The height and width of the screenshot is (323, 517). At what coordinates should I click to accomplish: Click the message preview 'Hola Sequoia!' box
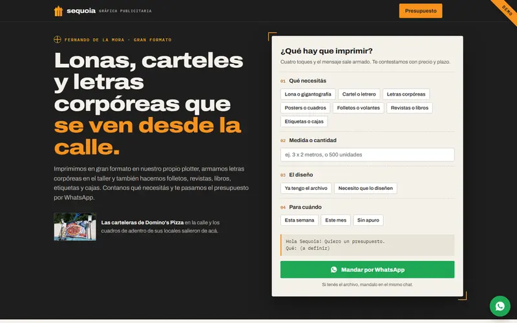click(367, 245)
